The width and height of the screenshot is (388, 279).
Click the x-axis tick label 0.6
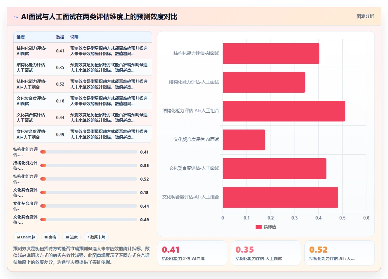point(366,218)
